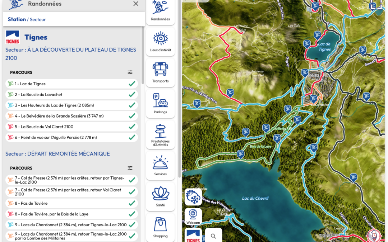The height and width of the screenshot is (242, 388).
Task: Select route 3 - Les Hauteurs du Lac
Action: tap(71, 105)
